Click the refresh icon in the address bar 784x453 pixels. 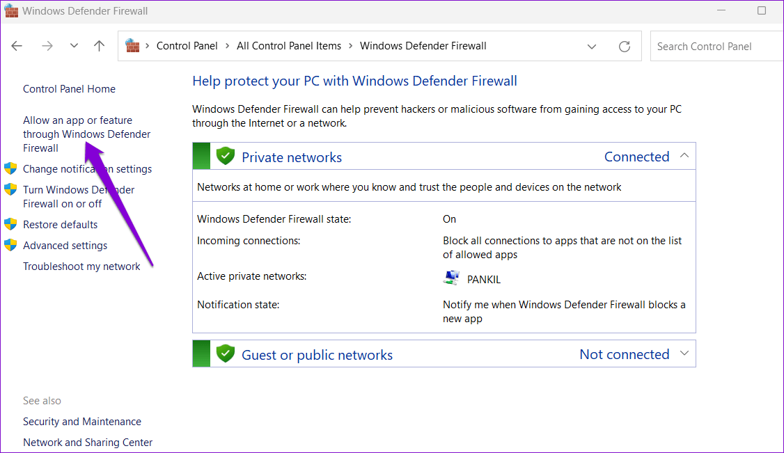(625, 46)
